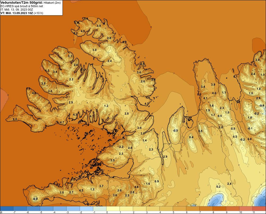Image resolution: width=266 pixels, height=214 pixels.
Task: Click the '0.4' temperature value
Action: click(x=191, y=137)
